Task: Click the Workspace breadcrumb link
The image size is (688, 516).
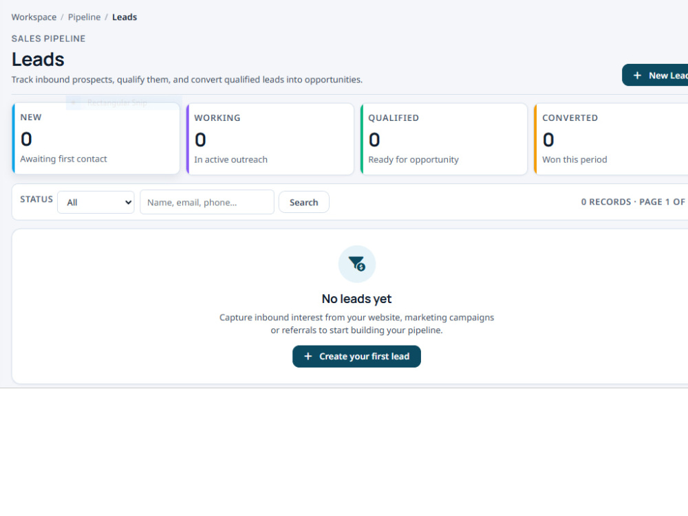Action: pyautogui.click(x=34, y=17)
